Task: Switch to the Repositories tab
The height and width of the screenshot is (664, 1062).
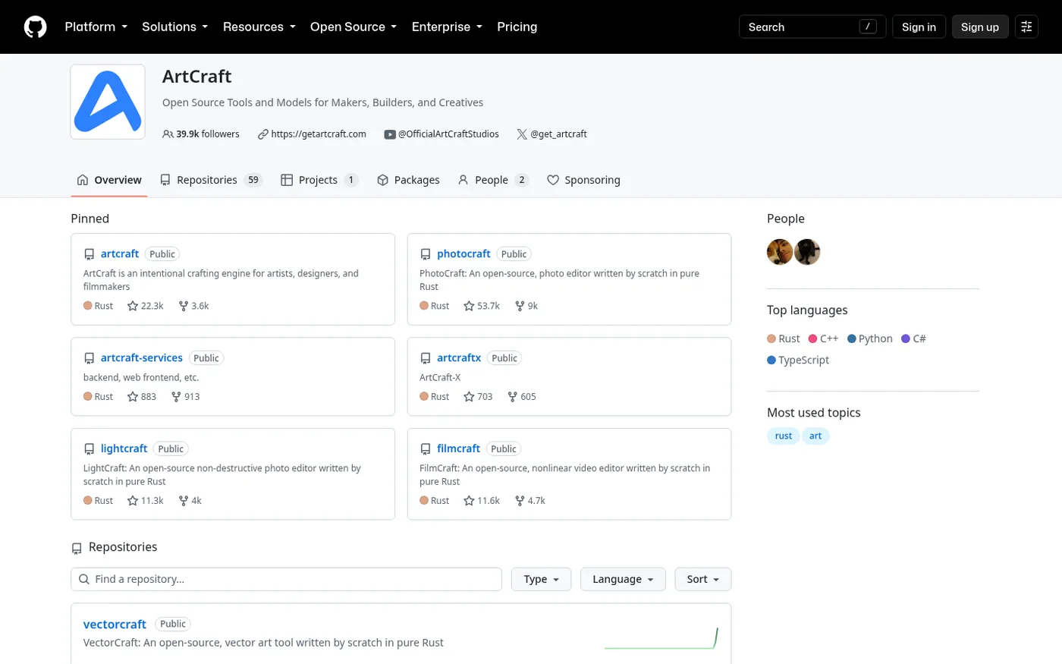Action: pos(211,180)
